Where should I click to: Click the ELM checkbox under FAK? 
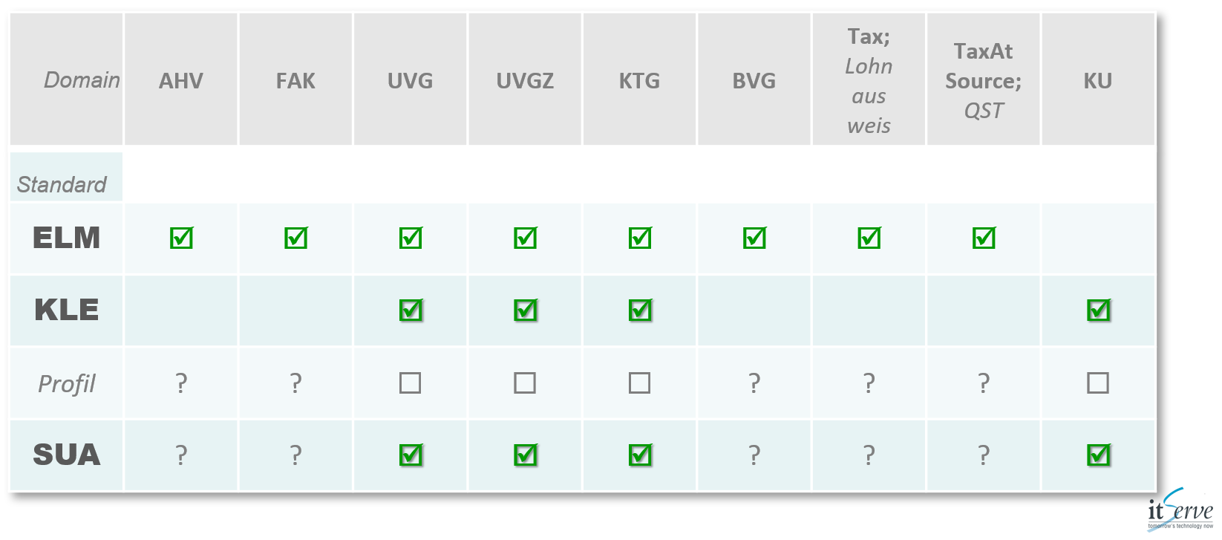(295, 238)
